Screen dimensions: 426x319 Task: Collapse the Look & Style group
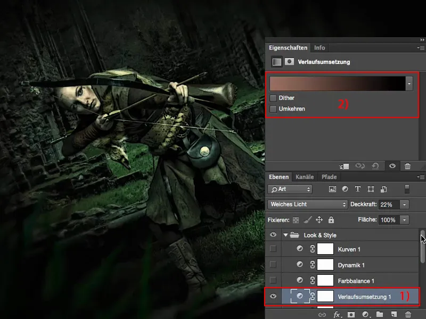click(285, 235)
